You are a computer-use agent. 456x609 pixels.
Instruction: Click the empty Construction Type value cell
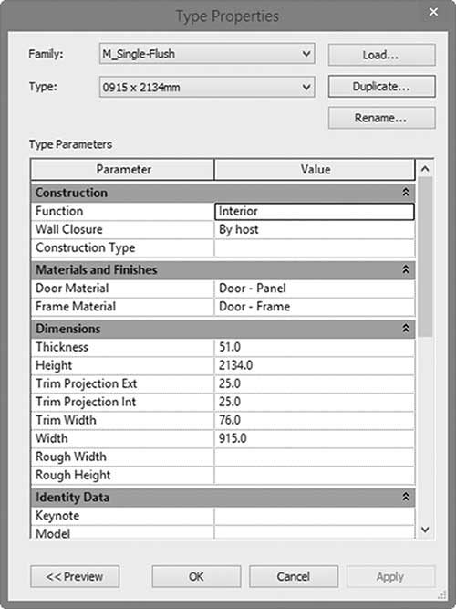tap(315, 247)
